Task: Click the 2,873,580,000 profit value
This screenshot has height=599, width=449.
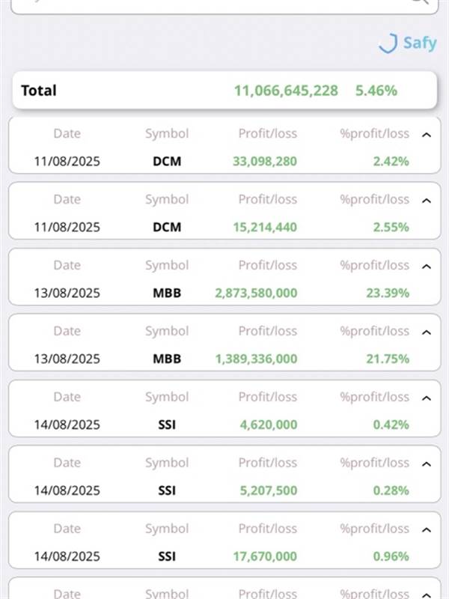Action: 256,293
